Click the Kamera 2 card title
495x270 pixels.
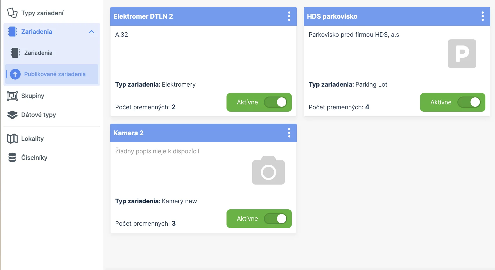(129, 133)
